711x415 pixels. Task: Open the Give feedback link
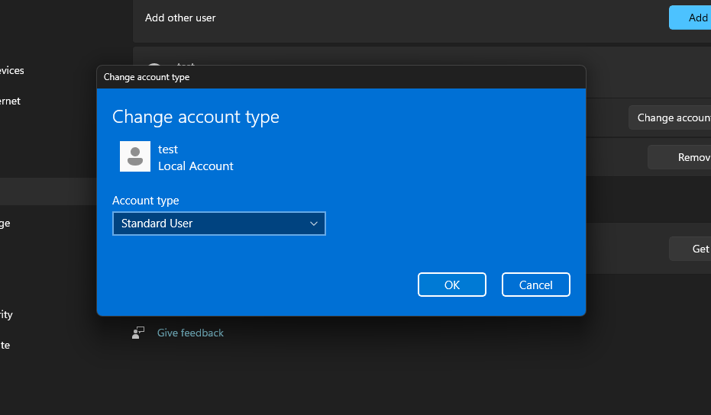click(190, 333)
